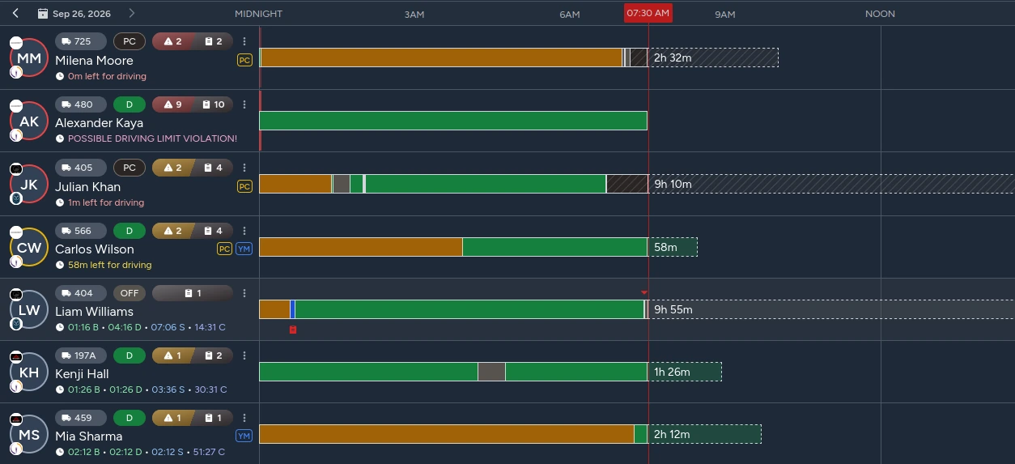Image resolution: width=1015 pixels, height=464 pixels.
Task: Open Carlos Wilson's 2 violations alert
Action: [172, 231]
